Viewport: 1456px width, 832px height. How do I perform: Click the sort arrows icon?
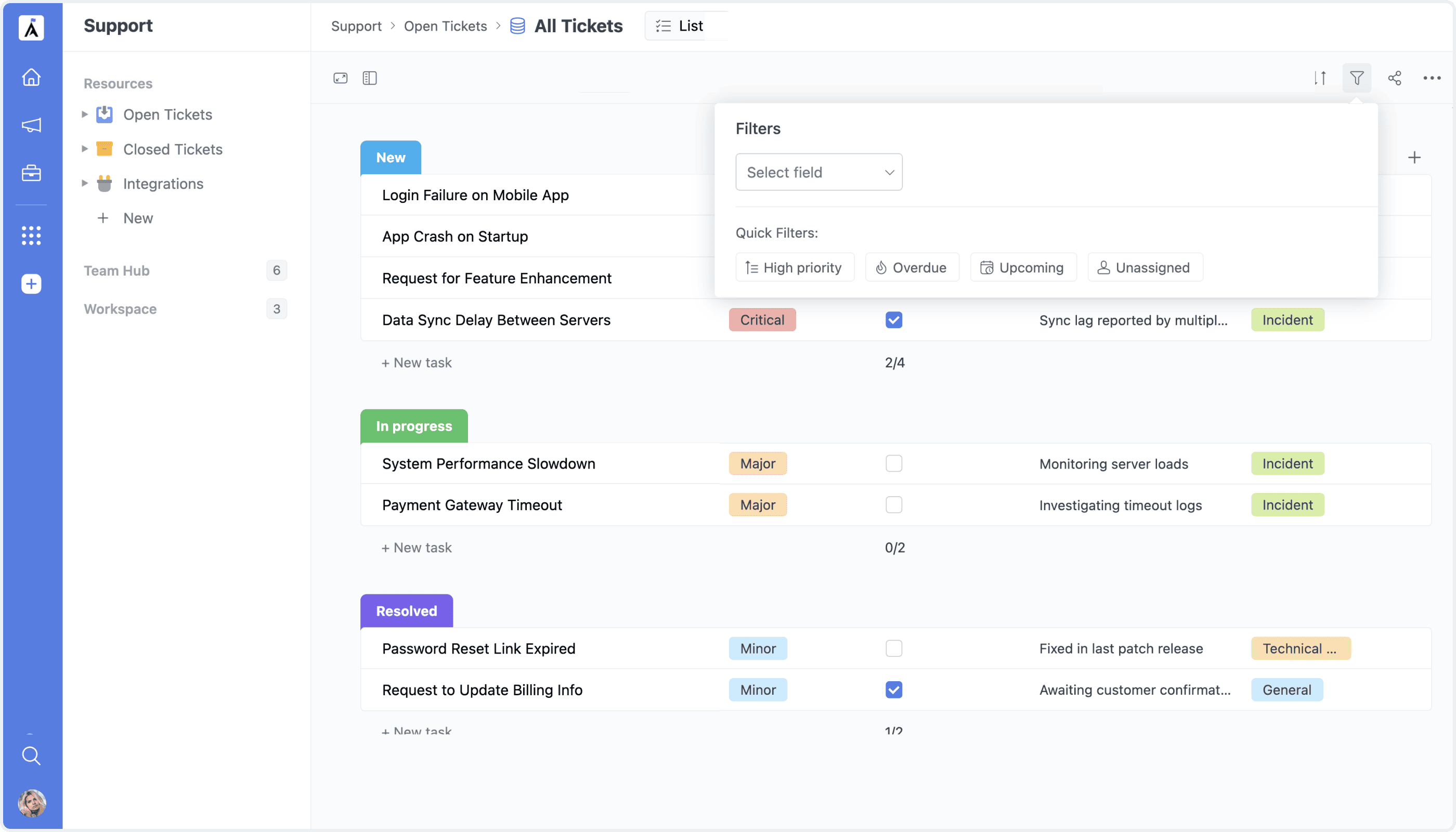1319,77
